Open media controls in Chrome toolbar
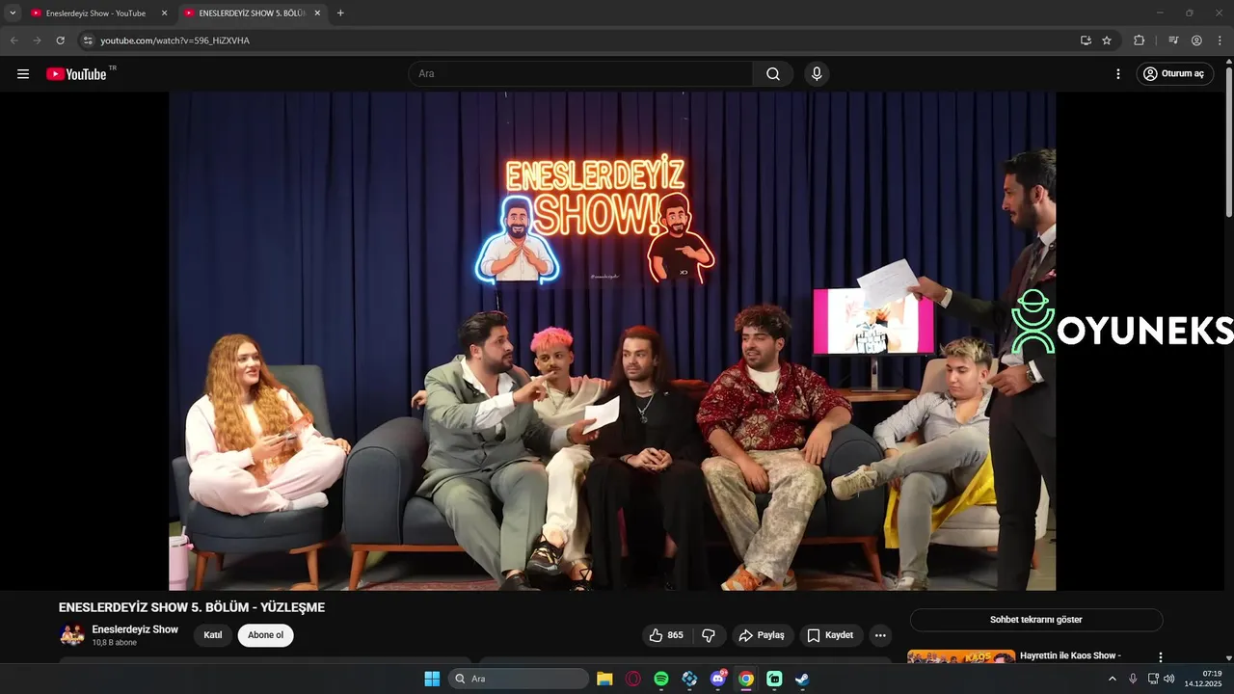1234x694 pixels. click(x=1173, y=40)
